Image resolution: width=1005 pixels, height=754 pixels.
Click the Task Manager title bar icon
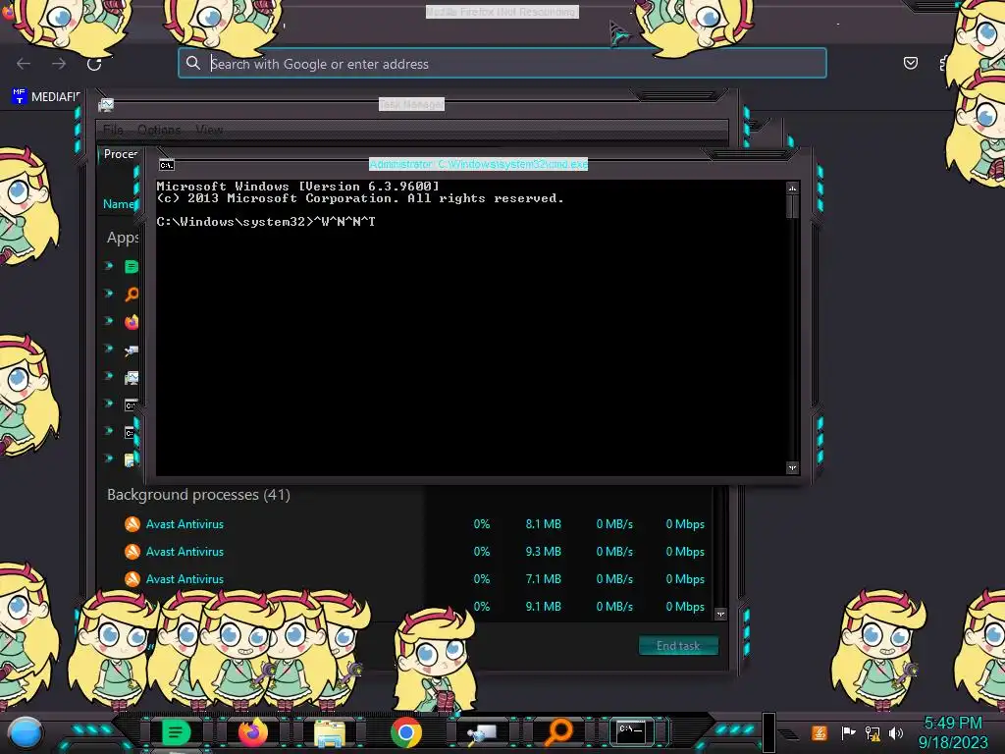106,104
